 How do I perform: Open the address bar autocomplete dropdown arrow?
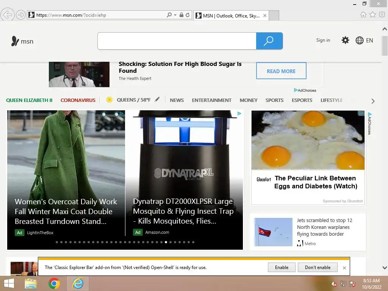point(175,15)
